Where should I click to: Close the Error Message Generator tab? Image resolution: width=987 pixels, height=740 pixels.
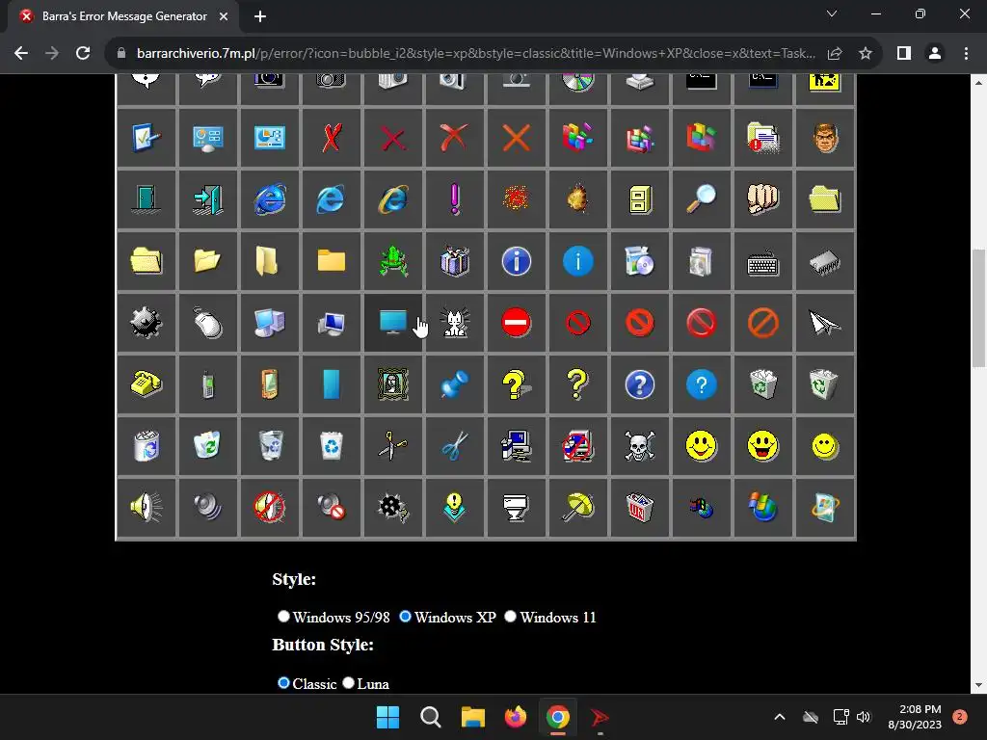(x=224, y=16)
